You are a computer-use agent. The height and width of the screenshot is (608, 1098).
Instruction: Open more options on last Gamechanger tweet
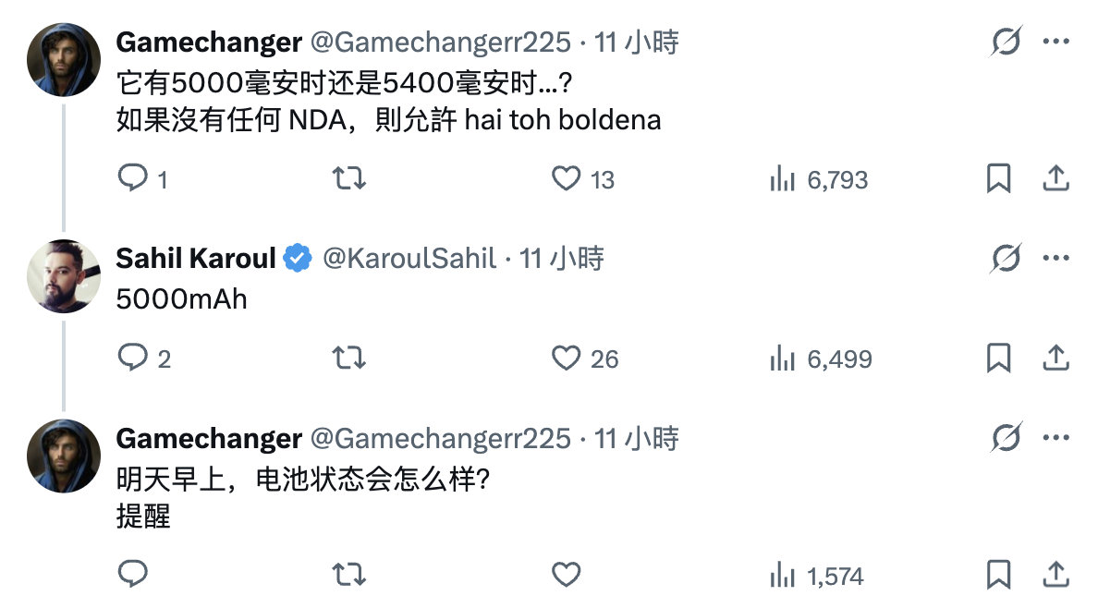tap(1056, 438)
